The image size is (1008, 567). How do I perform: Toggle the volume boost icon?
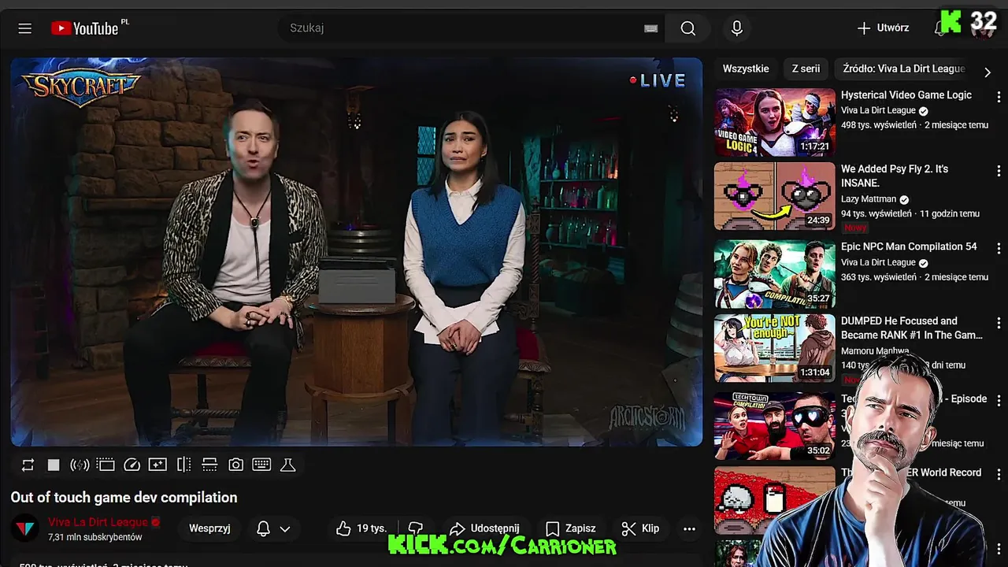[80, 465]
